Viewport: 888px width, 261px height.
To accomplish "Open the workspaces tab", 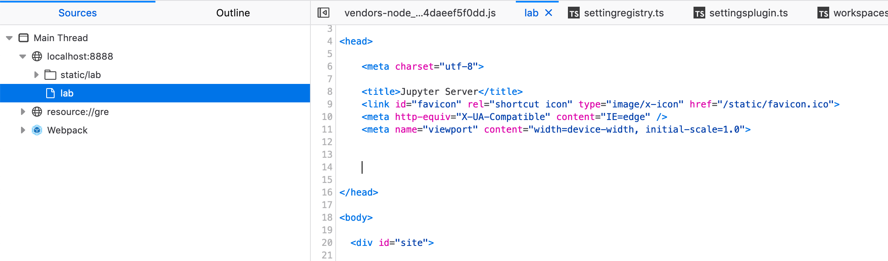I will tap(860, 13).
